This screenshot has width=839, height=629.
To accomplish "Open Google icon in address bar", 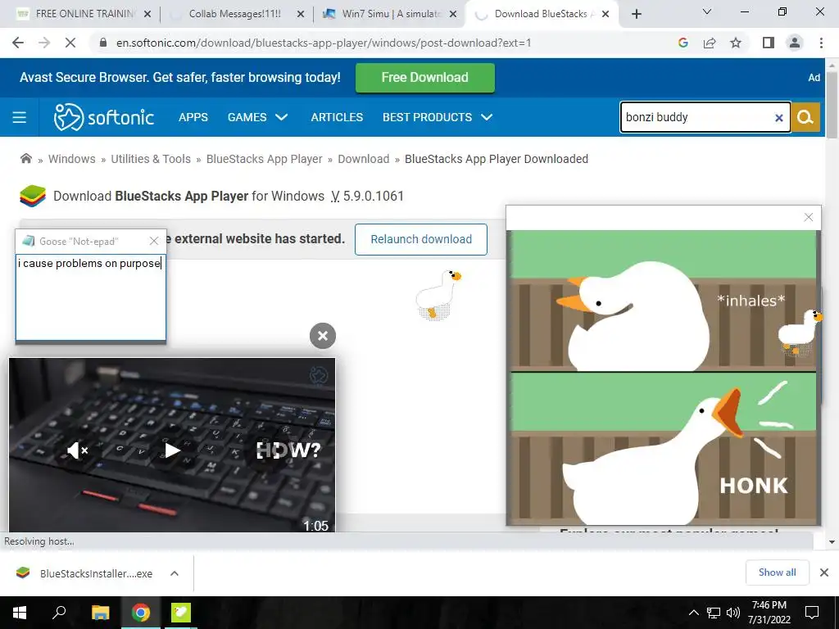I will click(x=683, y=43).
